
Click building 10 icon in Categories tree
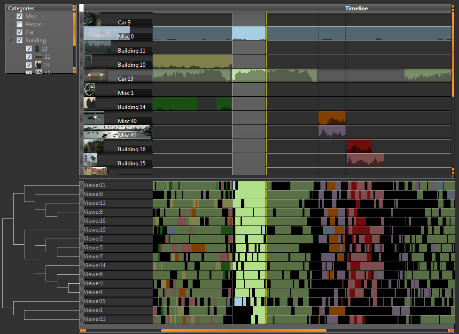coord(37,48)
